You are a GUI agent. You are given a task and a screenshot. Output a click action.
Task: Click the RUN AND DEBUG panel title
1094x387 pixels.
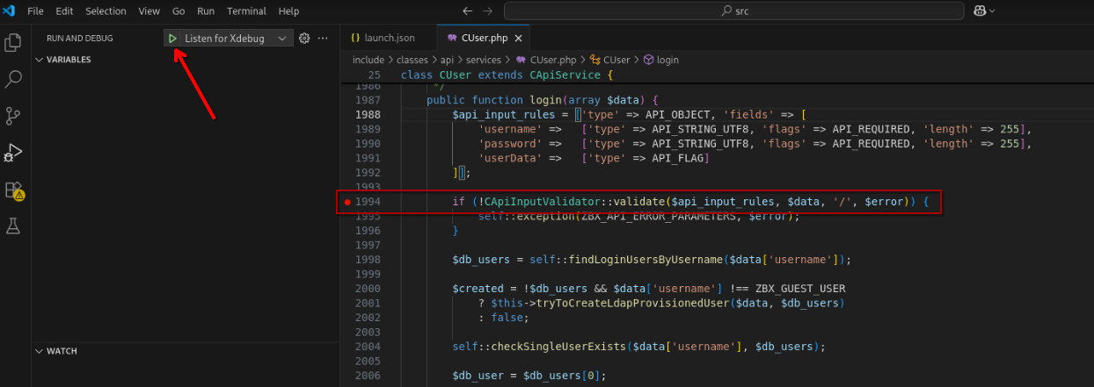[79, 39]
